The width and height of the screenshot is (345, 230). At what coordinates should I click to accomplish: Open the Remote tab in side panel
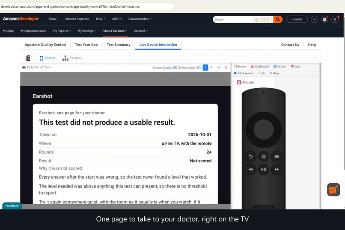[240, 66]
